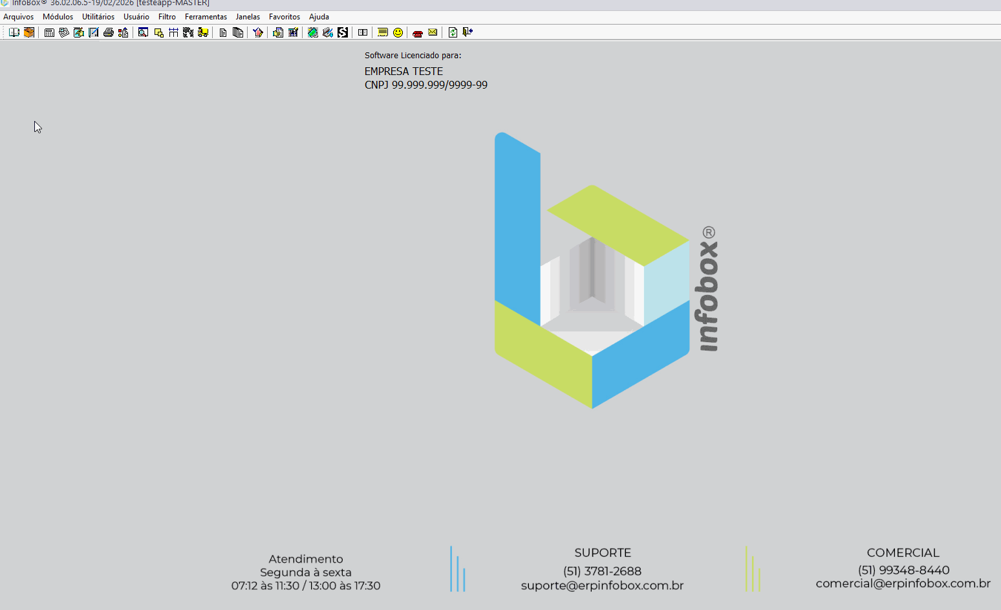Click the yellow envelope mail icon

[433, 32]
